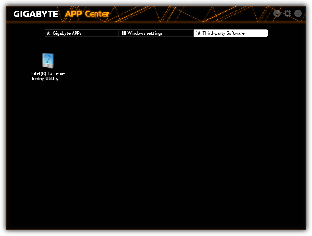Open the download updates arrow icon
312x236 pixels.
pyautogui.click(x=277, y=13)
